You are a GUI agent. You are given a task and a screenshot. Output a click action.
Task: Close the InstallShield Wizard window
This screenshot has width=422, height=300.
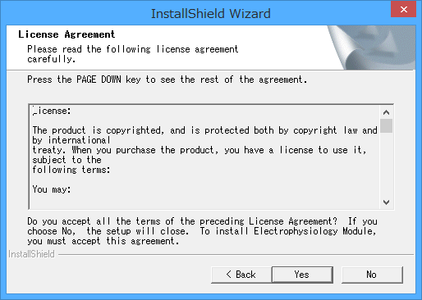point(403,10)
